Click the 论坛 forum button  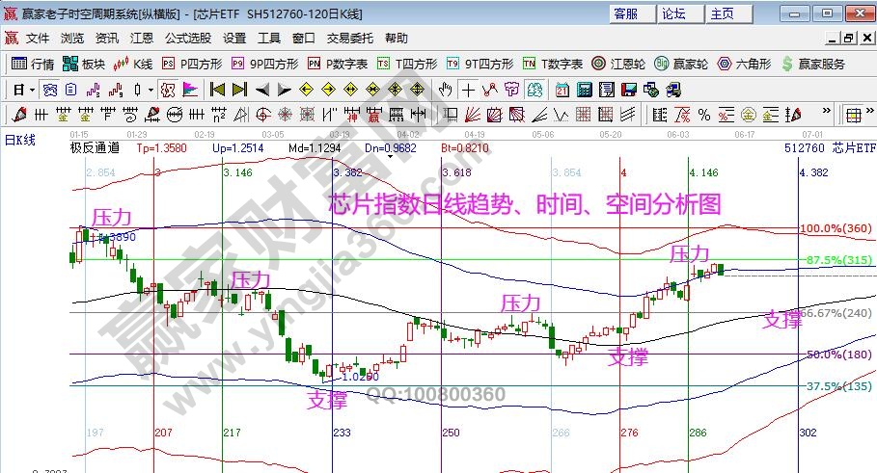tap(673, 13)
